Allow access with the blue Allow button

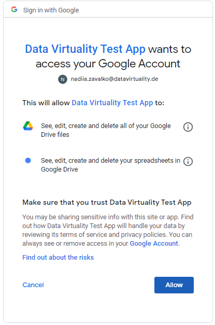174,285
